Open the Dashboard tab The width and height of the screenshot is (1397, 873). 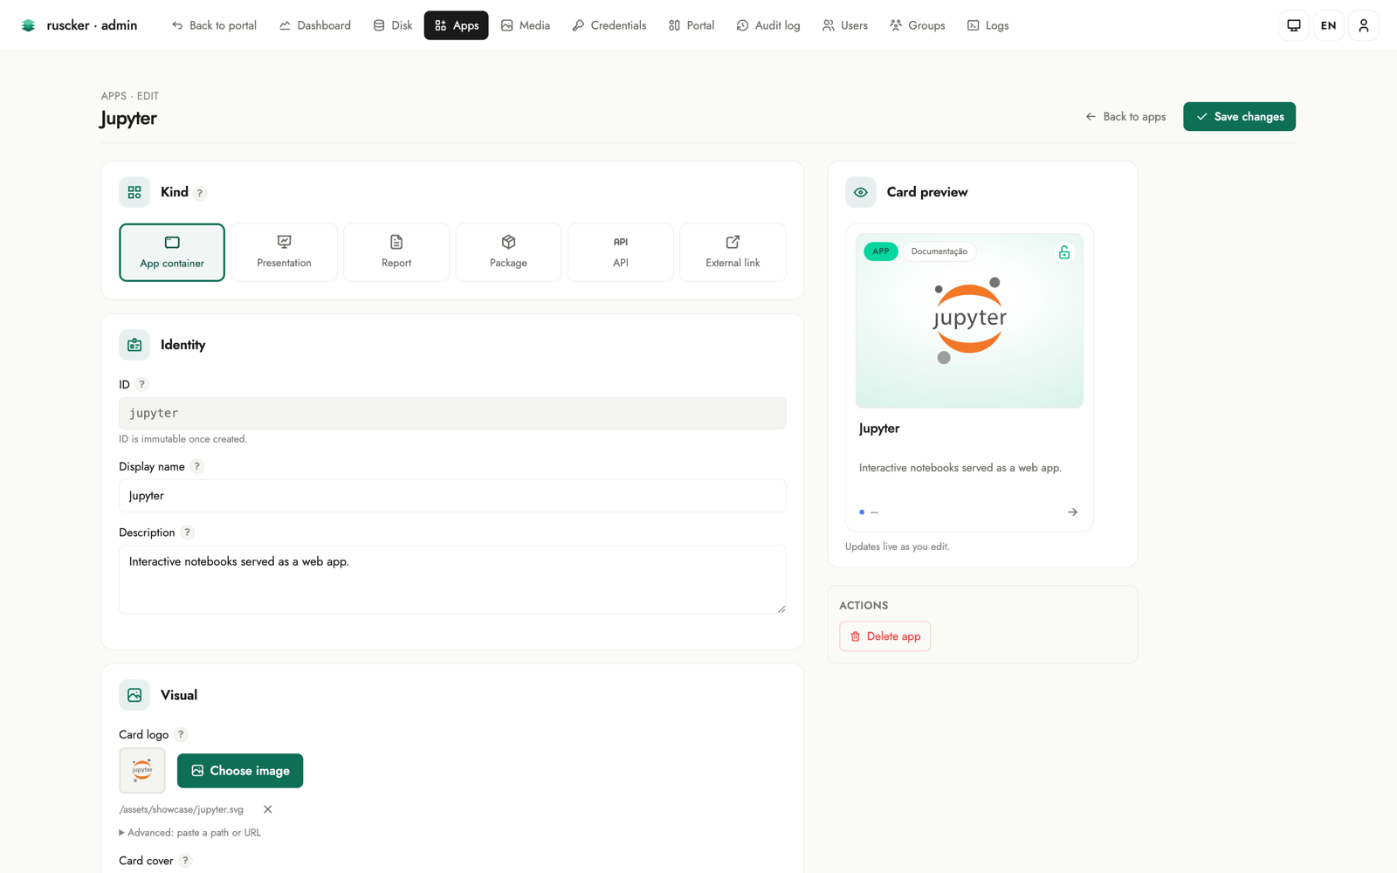pyautogui.click(x=315, y=25)
